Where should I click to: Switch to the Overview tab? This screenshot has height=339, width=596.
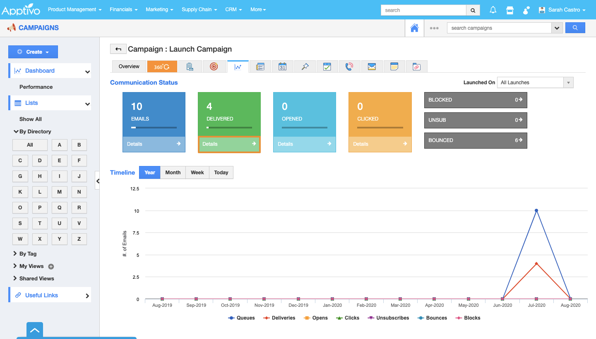pyautogui.click(x=129, y=66)
